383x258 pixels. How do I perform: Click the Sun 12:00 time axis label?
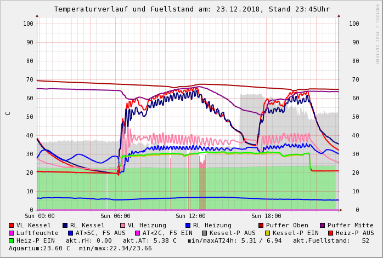[190, 216]
